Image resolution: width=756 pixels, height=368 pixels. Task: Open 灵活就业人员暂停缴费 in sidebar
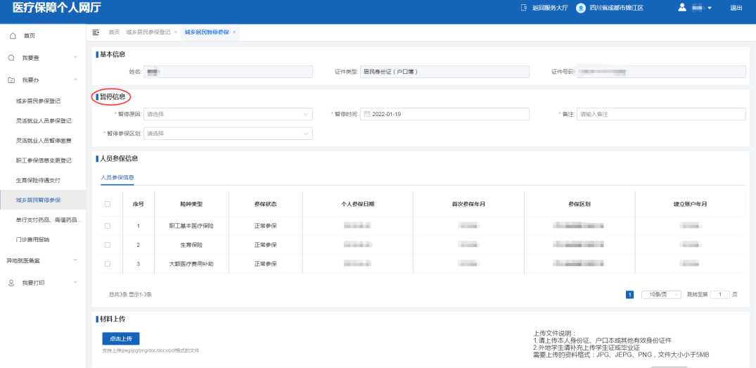pyautogui.click(x=44, y=141)
